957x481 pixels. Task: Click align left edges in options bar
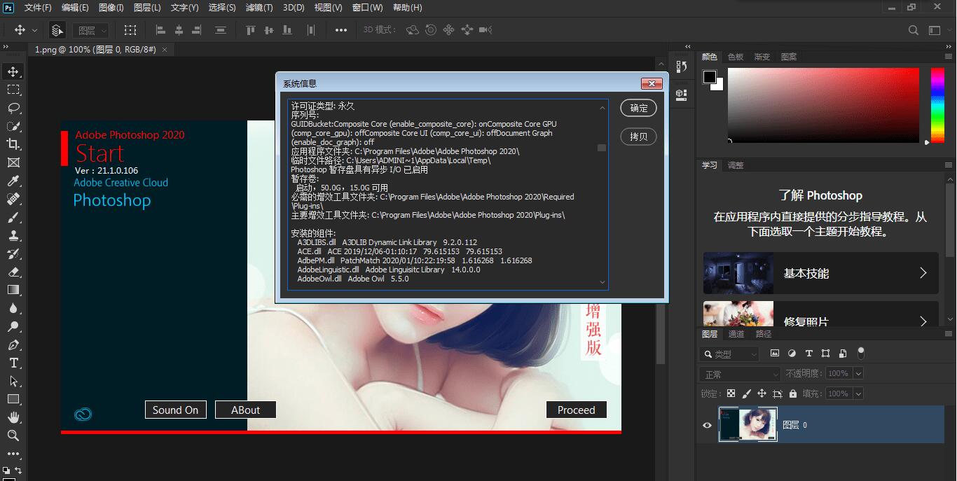point(160,30)
